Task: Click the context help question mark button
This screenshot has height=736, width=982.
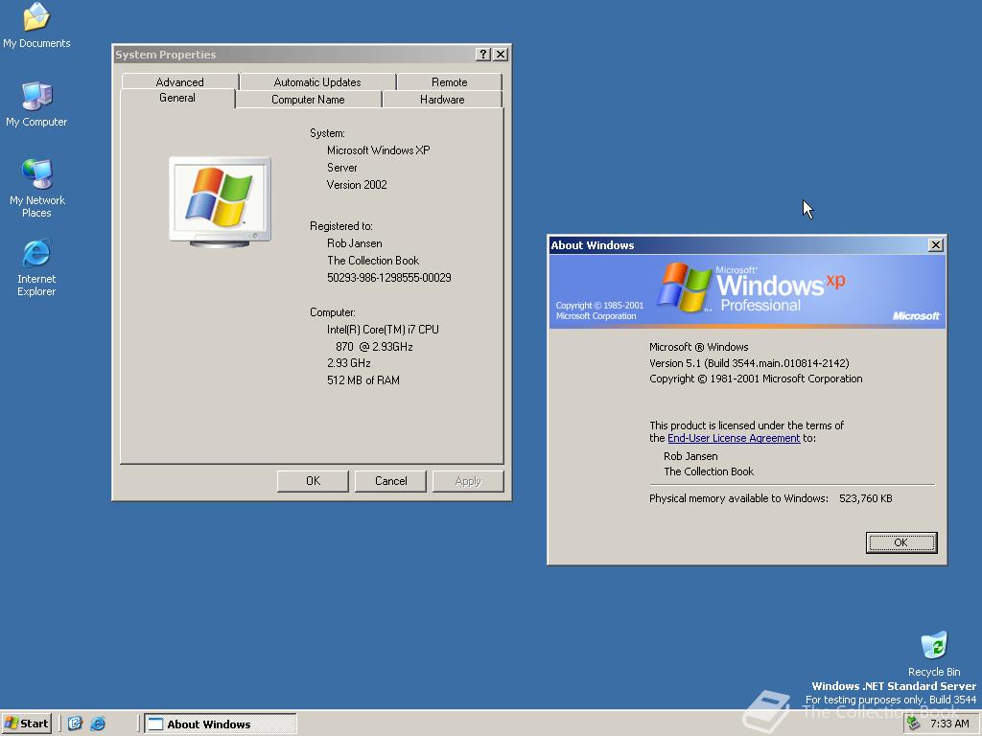Action: 482,55
